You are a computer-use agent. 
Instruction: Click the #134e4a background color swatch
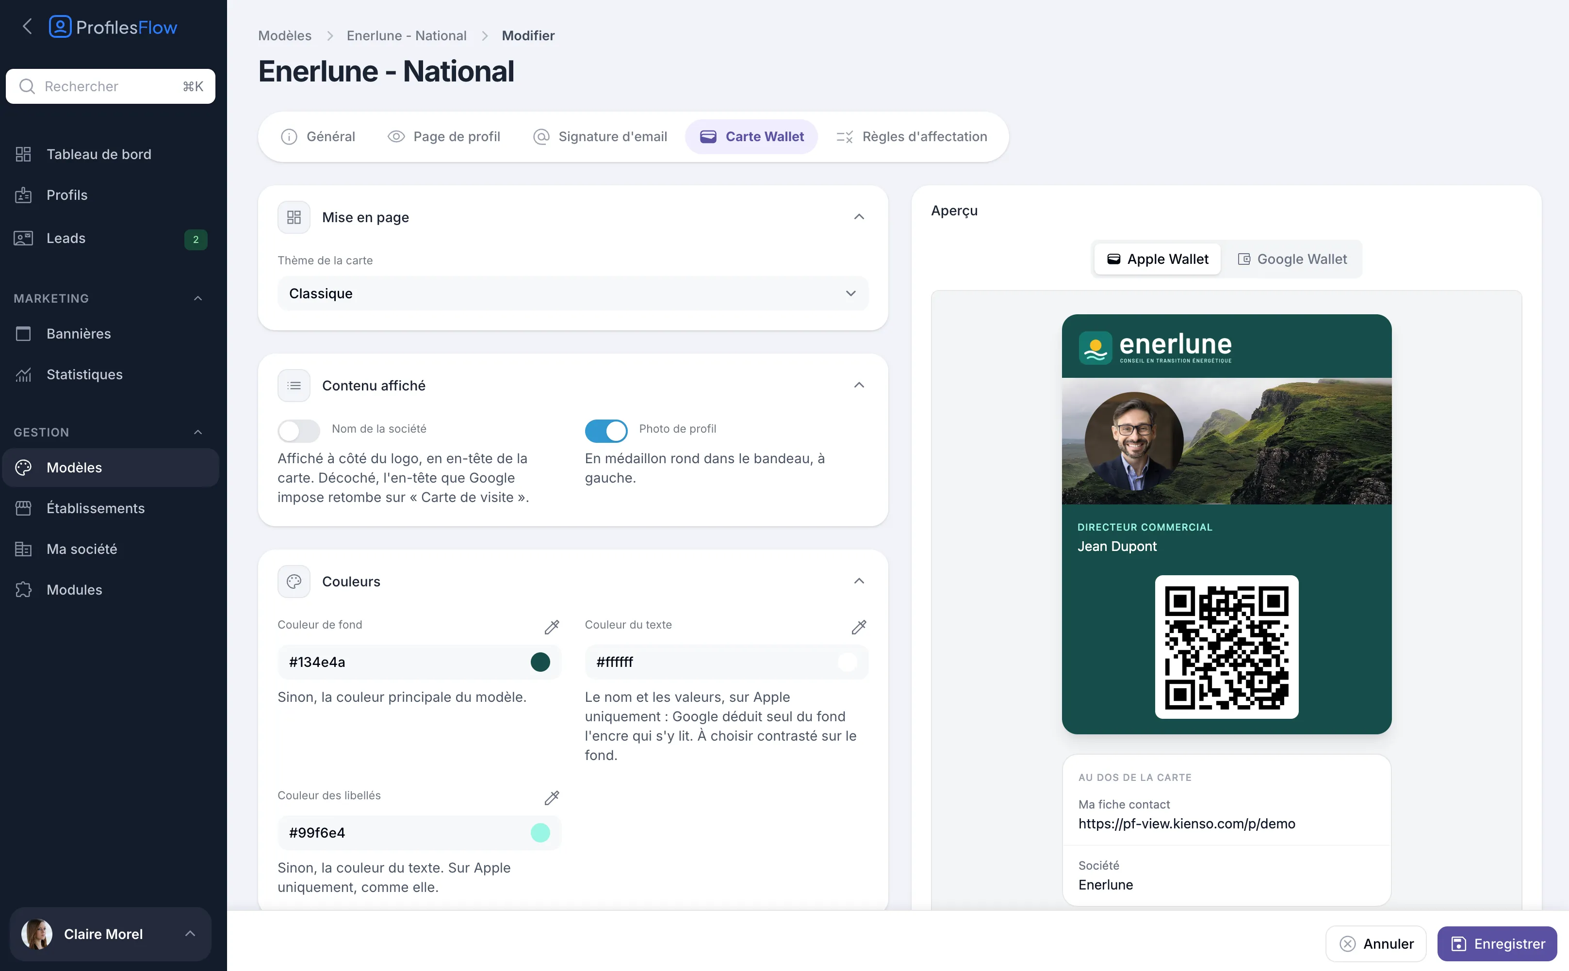(x=540, y=662)
